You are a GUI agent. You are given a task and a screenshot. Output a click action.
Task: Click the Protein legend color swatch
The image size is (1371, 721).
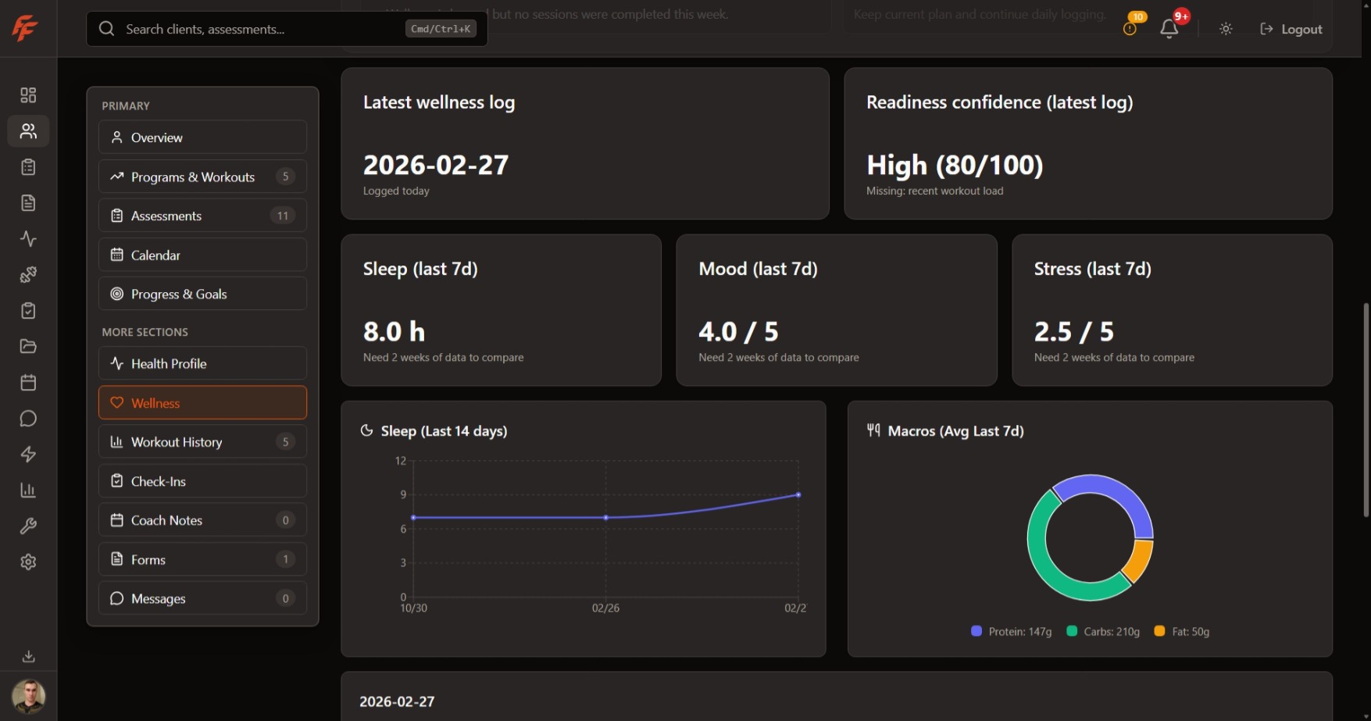tap(975, 630)
